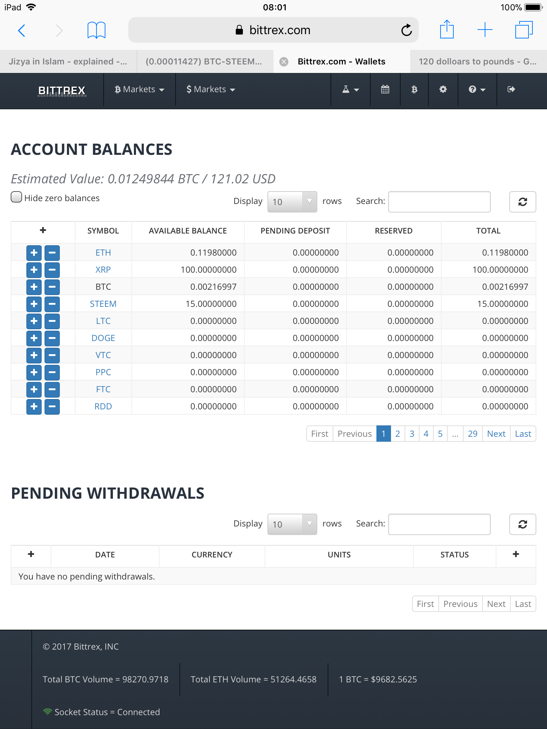Withdraw BTC with the minus button
The width and height of the screenshot is (547, 729).
pyautogui.click(x=52, y=287)
